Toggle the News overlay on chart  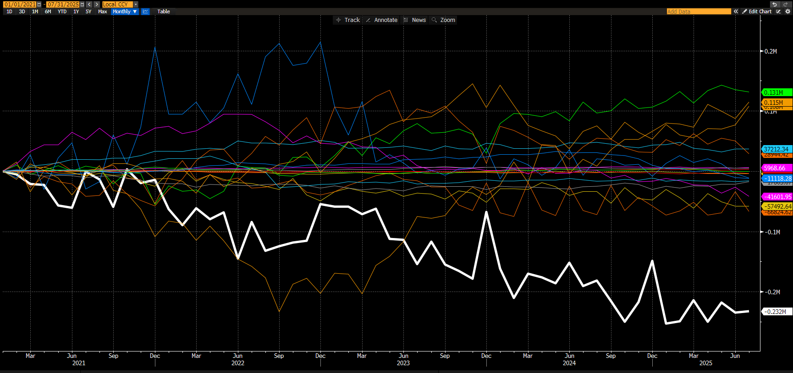pos(414,20)
